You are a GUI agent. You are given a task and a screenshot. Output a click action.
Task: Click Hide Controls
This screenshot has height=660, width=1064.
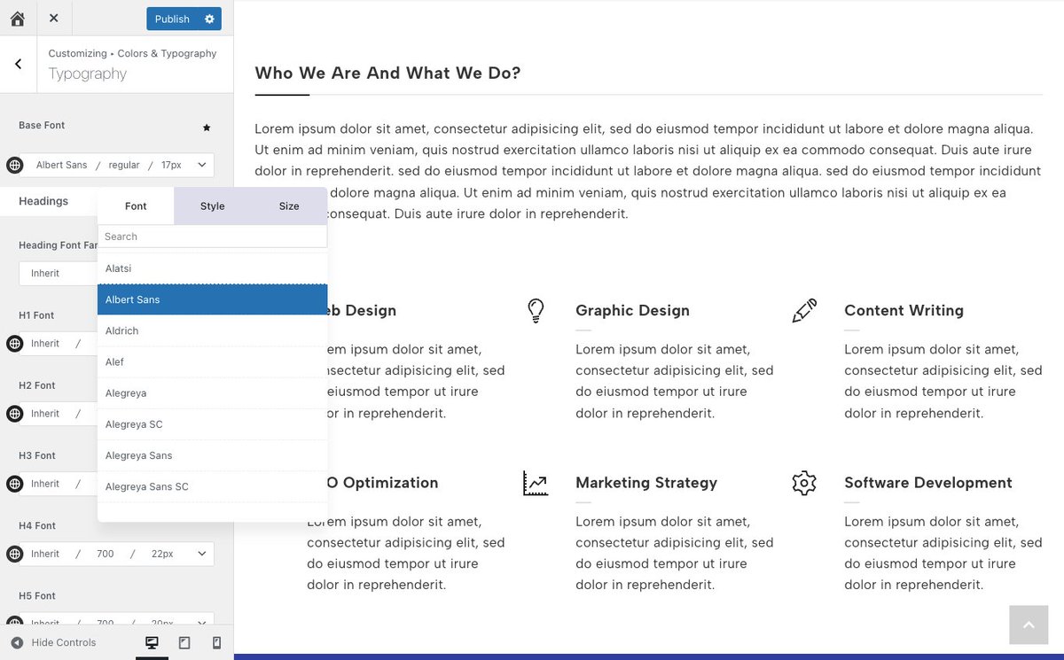coord(53,642)
